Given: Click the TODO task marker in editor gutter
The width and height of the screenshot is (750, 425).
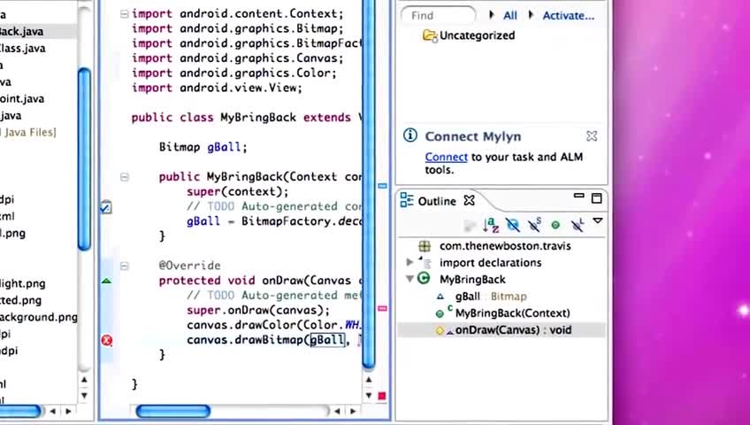Looking at the screenshot, I should [106, 207].
